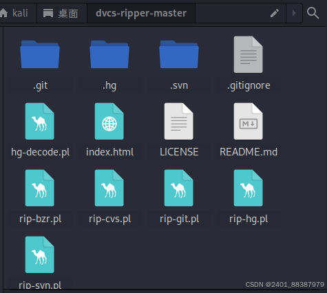Go to kali home in path bar
This screenshot has height=293, width=327.
[x=17, y=13]
